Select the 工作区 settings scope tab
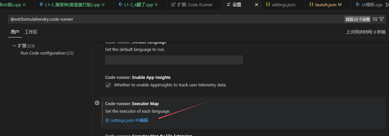 click(x=31, y=32)
